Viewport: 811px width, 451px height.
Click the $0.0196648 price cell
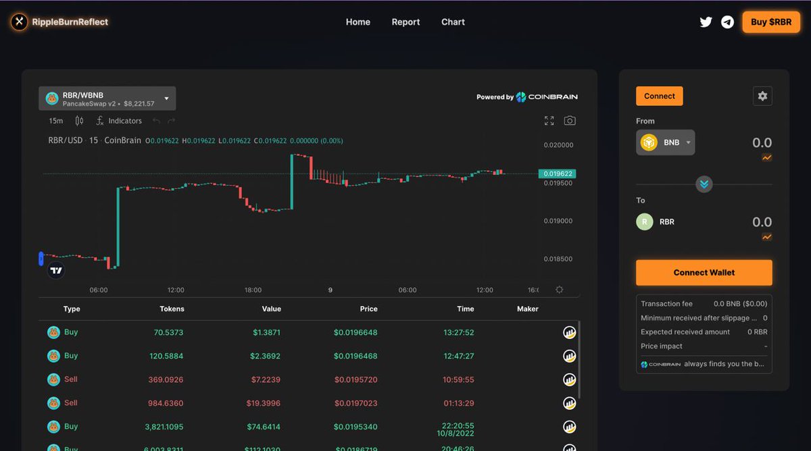[355, 332]
